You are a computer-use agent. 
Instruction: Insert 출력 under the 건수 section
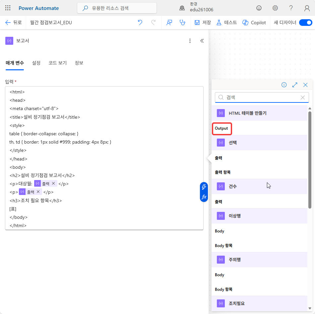tap(219, 202)
